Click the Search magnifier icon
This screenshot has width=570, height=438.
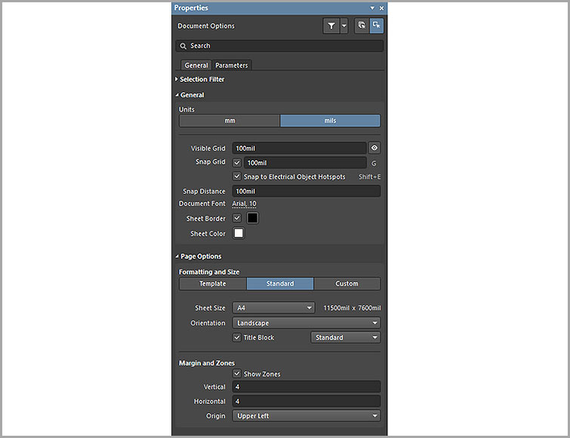coord(183,46)
